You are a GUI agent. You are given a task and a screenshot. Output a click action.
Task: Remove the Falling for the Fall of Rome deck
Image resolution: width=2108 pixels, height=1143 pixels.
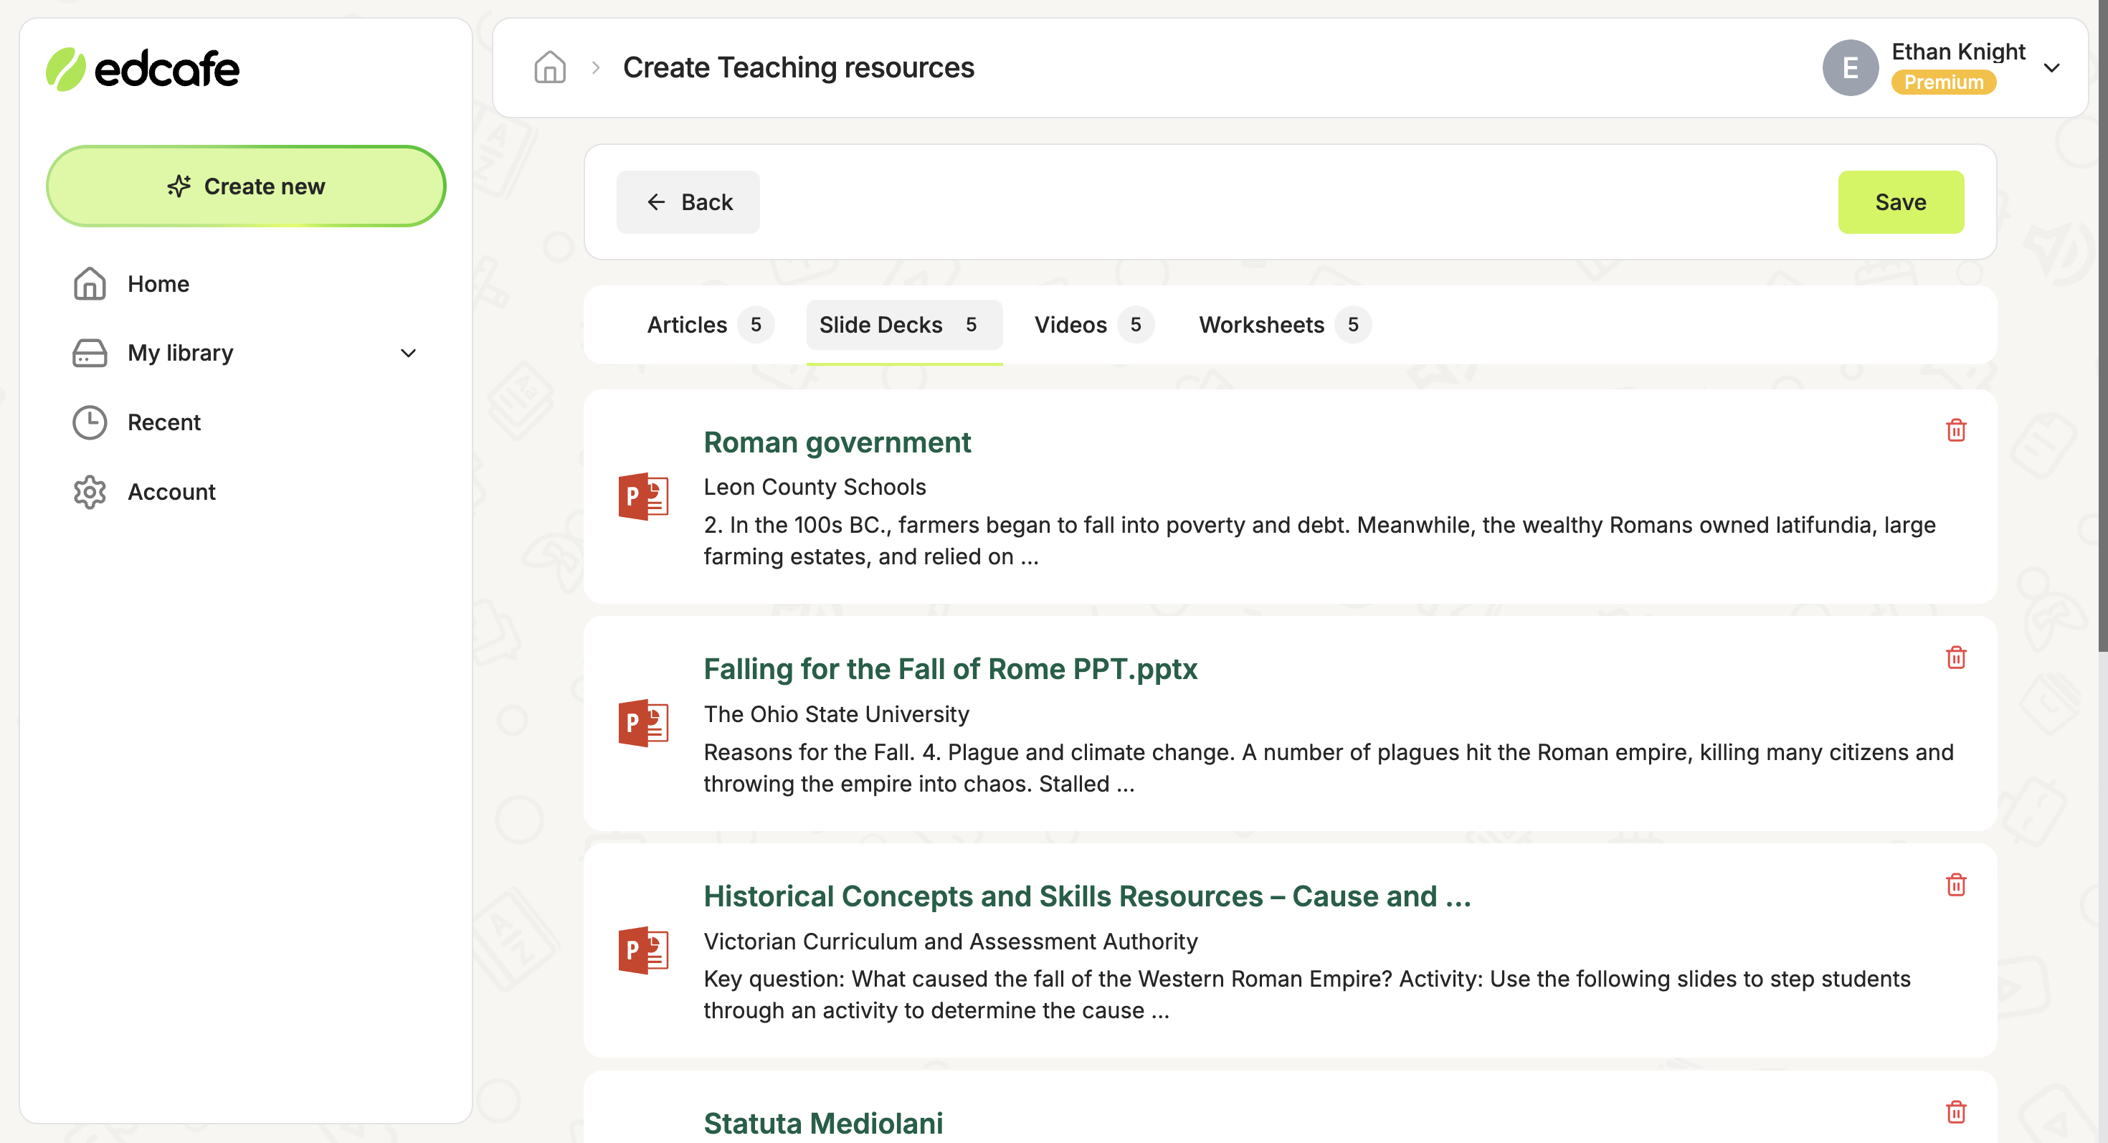pyautogui.click(x=1956, y=657)
